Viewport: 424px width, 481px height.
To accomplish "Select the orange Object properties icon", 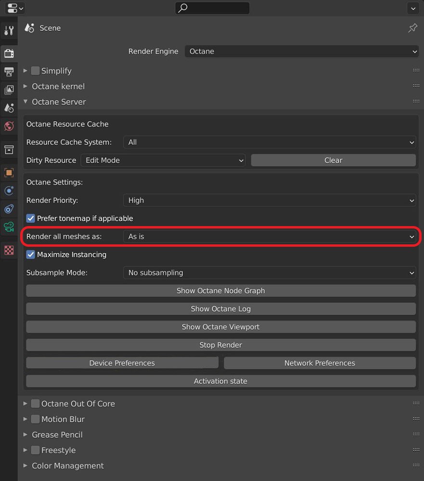I will click(9, 173).
